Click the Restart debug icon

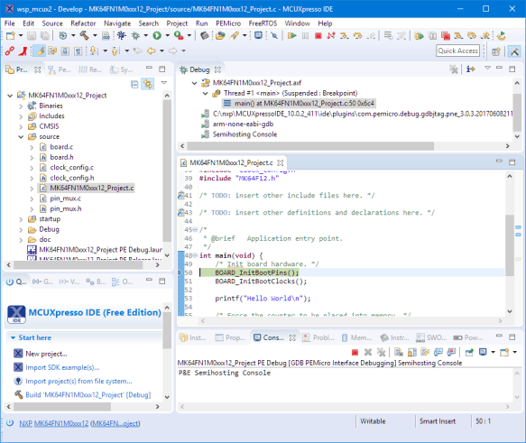click(502, 35)
